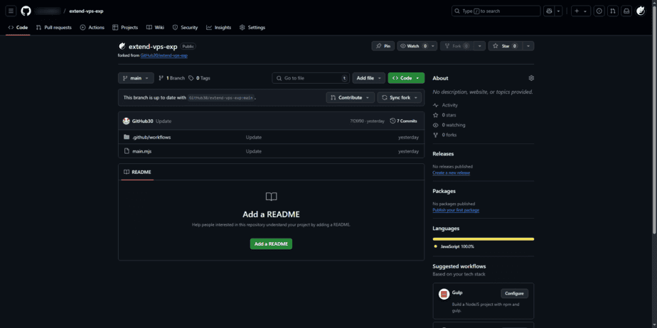Click the Gulp workflow logo

pos(444,294)
